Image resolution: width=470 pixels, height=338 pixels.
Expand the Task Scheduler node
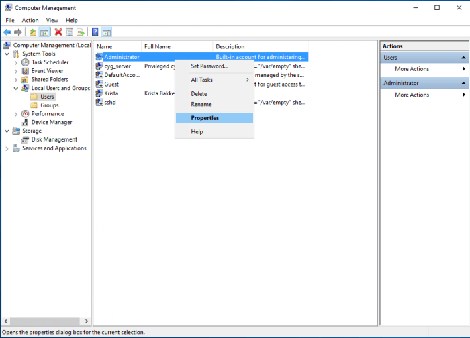[16, 63]
